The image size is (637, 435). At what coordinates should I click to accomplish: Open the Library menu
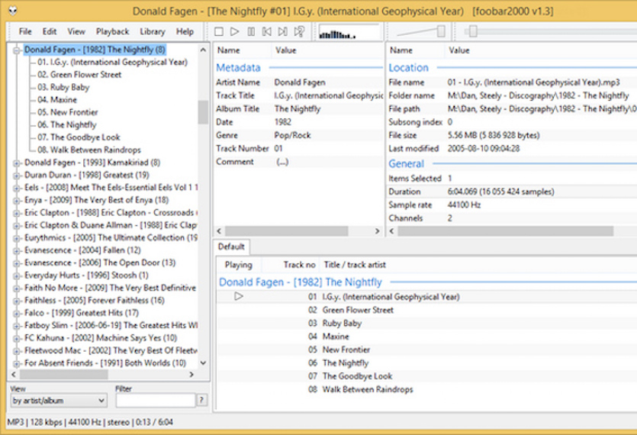click(153, 31)
